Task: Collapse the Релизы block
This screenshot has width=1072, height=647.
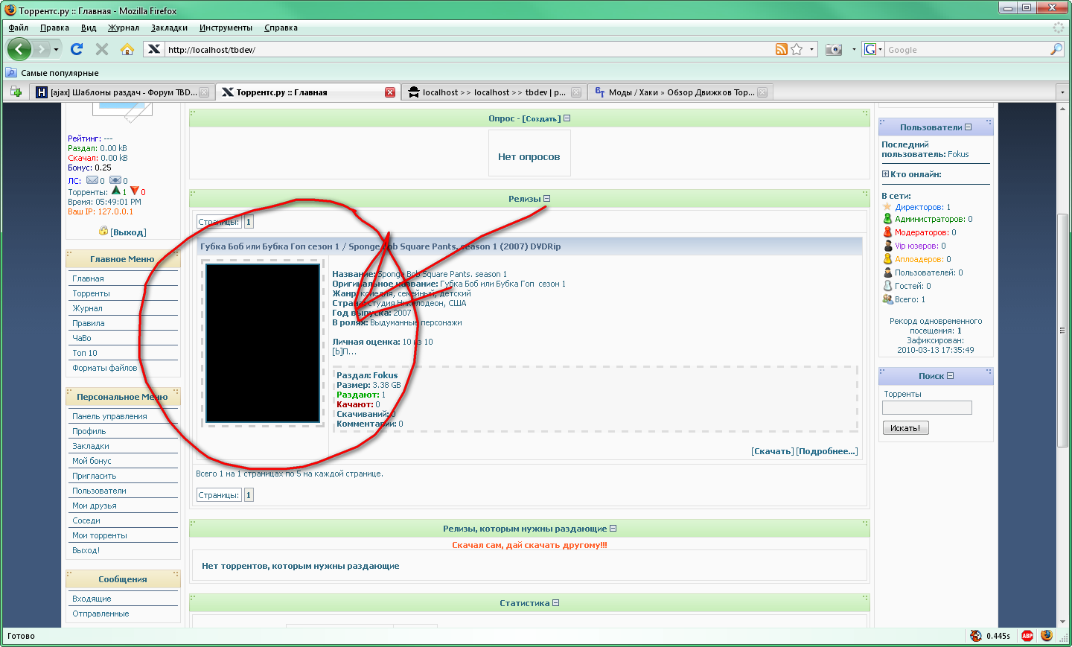Action: pos(547,199)
